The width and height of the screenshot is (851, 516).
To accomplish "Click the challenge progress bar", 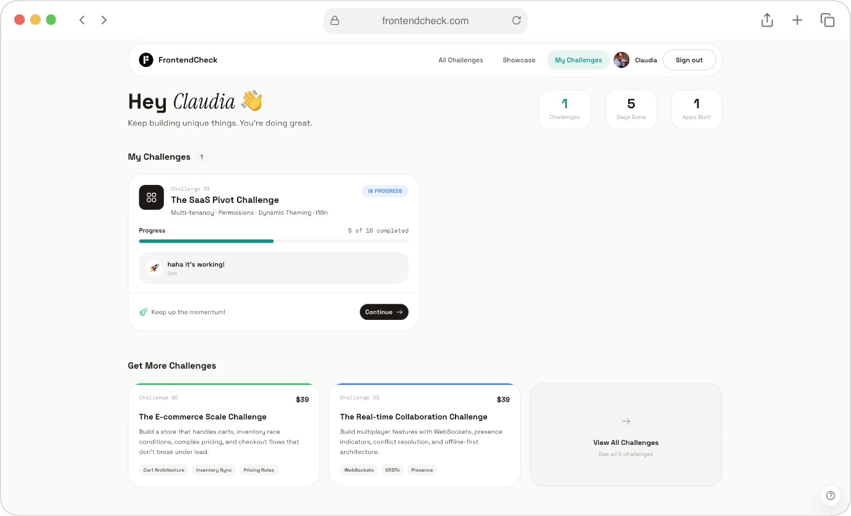I will pyautogui.click(x=274, y=241).
